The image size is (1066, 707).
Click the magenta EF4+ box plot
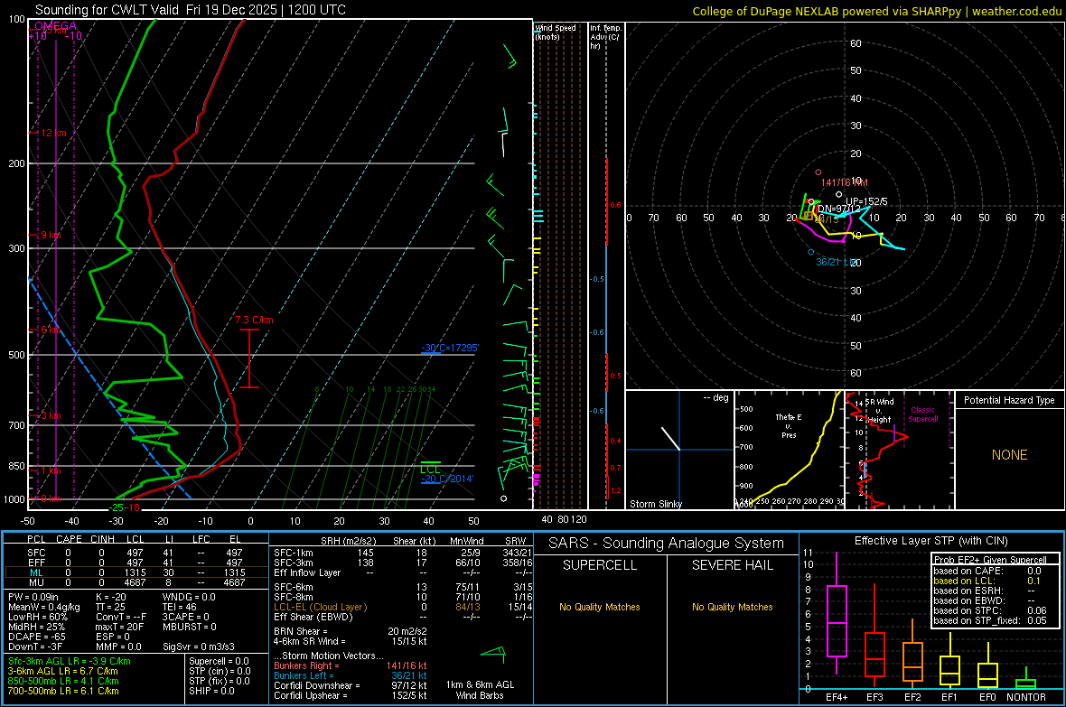click(837, 621)
